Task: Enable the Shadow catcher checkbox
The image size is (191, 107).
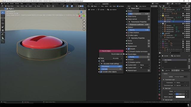Action: point(129,62)
